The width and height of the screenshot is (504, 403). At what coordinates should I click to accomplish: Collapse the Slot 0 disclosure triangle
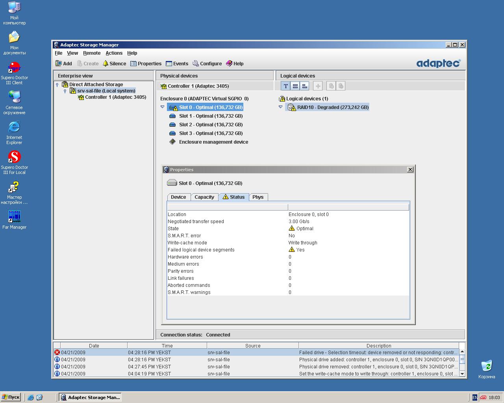tap(162, 107)
